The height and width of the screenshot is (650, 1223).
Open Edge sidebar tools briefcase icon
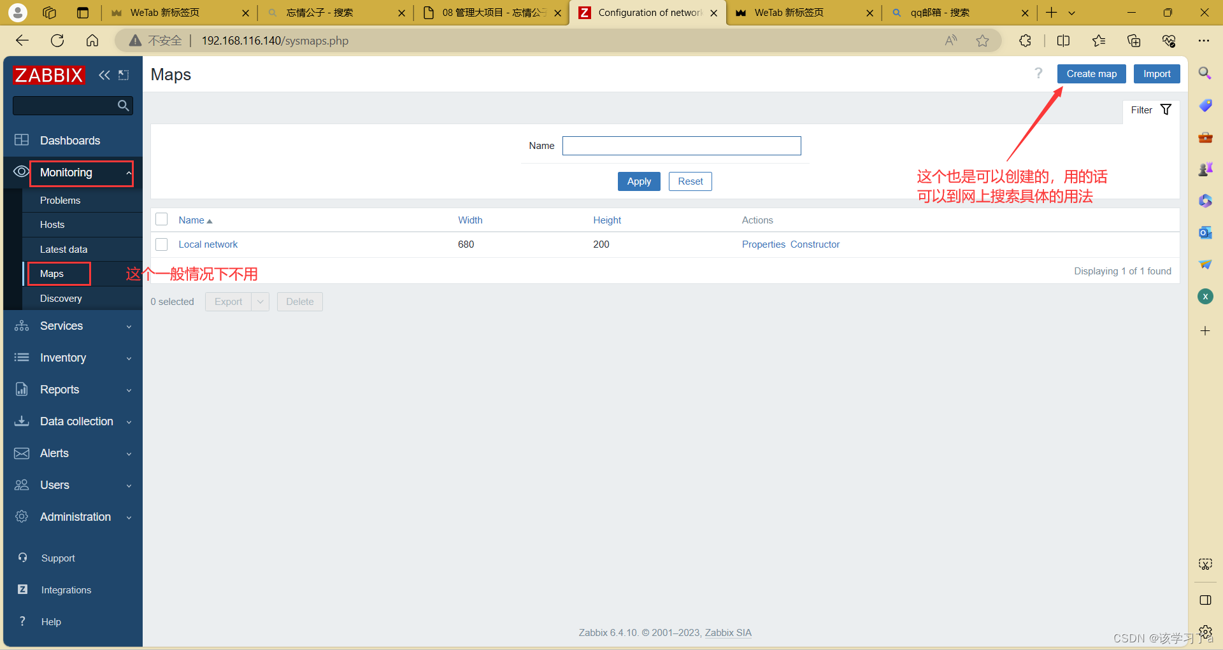(1205, 137)
